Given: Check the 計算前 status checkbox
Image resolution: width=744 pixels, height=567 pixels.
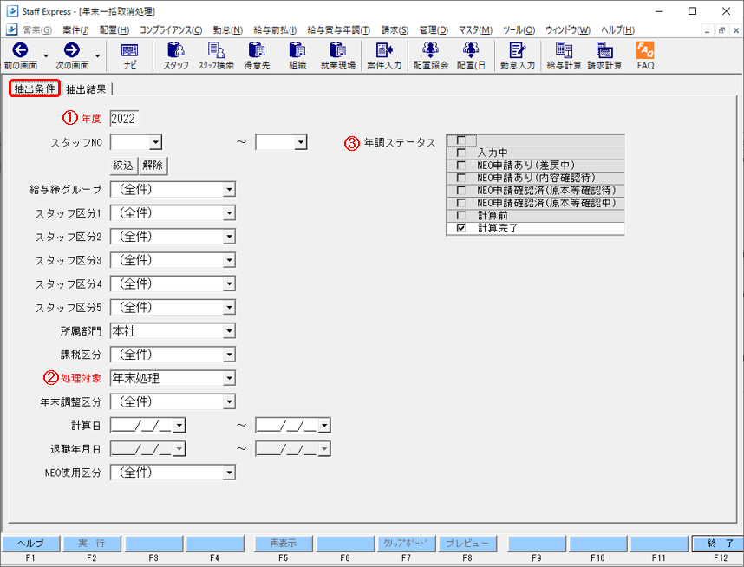Looking at the screenshot, I should (x=460, y=215).
